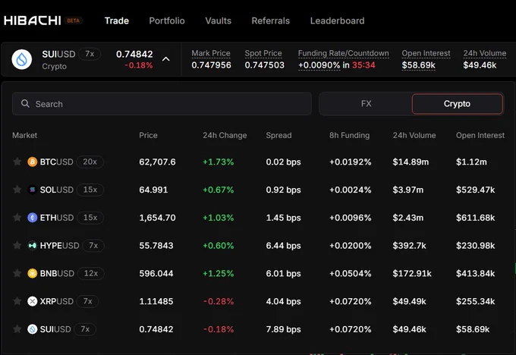Click the Spot Price label
The height and width of the screenshot is (355, 516).
pos(263,53)
